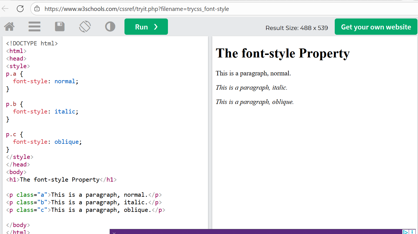
Task: View site information via the lock icon
Action: click(x=37, y=9)
